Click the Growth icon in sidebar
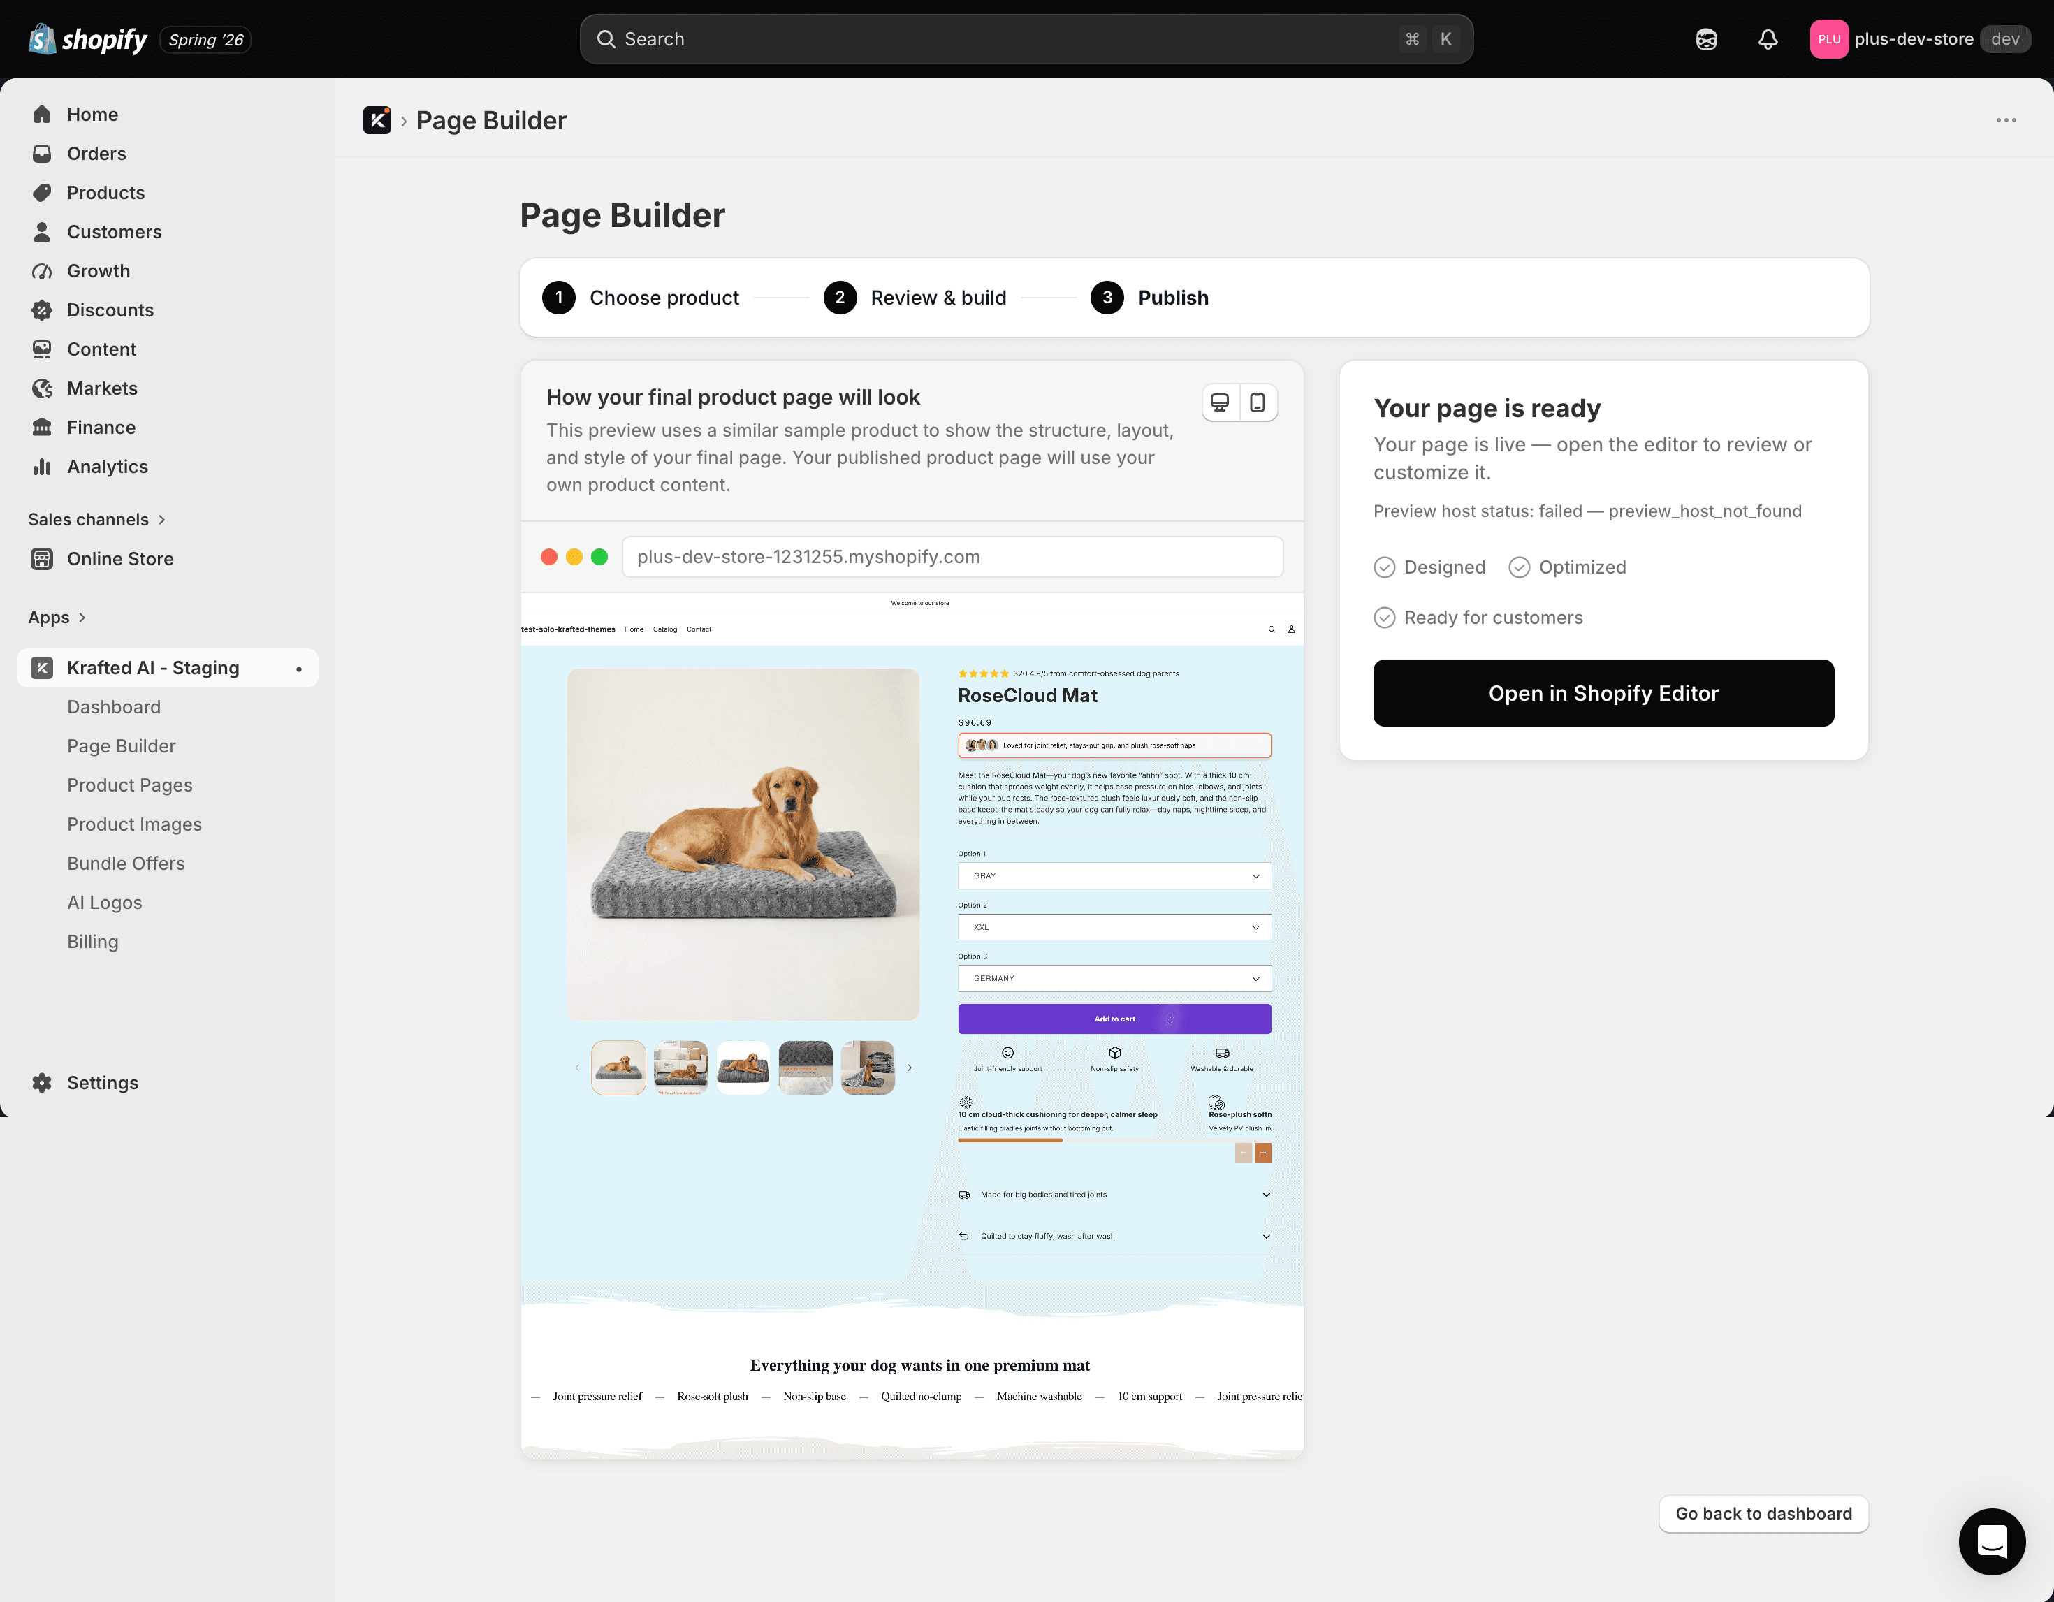The height and width of the screenshot is (1602, 2054). click(x=43, y=271)
